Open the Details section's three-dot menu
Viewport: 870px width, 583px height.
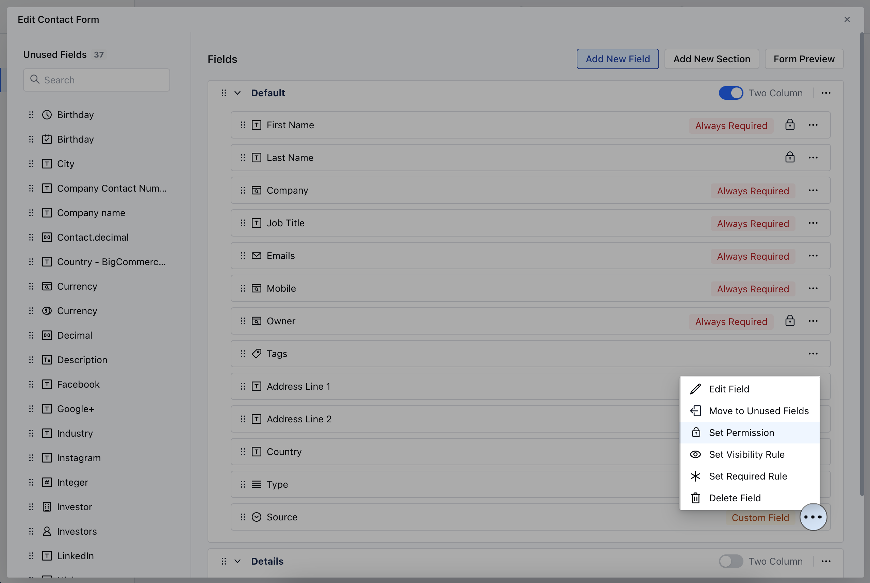pyautogui.click(x=826, y=562)
